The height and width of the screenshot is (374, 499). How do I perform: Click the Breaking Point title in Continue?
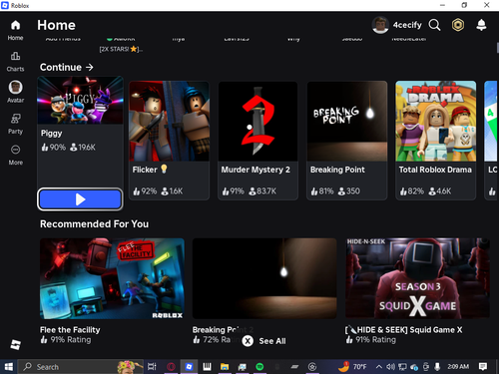[x=337, y=170]
